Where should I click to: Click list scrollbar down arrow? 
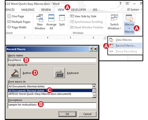pyautogui.click(x=94, y=96)
